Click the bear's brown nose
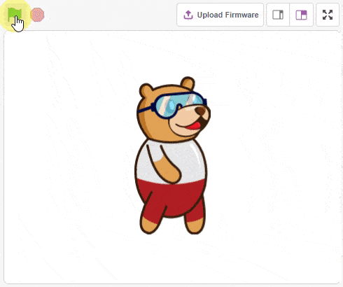 tap(201, 111)
